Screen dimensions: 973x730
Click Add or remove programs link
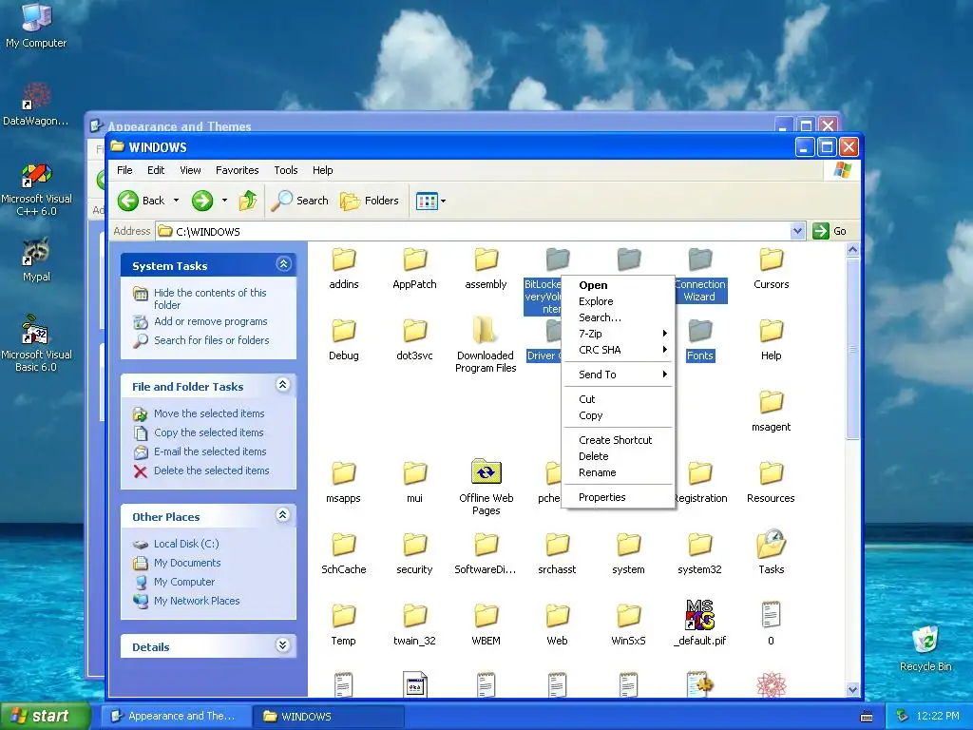[210, 321]
